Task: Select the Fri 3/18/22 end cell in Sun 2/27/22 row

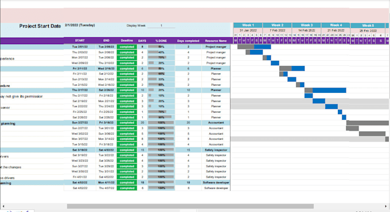Action: 106,123
